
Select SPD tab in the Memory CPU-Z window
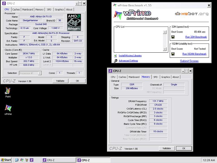pyautogui.click(x=156, y=77)
